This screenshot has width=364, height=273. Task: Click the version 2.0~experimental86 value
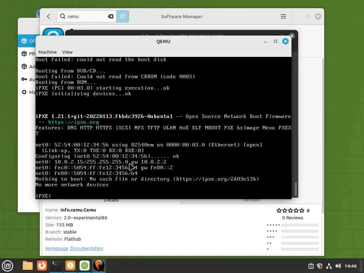[x=85, y=218]
